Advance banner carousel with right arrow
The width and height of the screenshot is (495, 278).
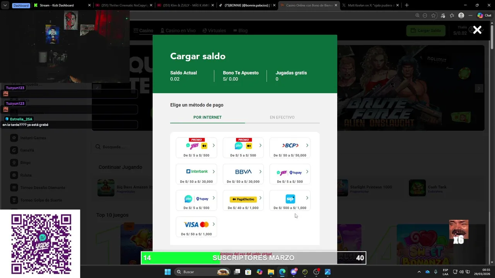click(x=479, y=88)
